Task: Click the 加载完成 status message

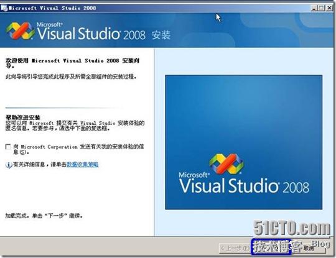Action: click(x=44, y=216)
